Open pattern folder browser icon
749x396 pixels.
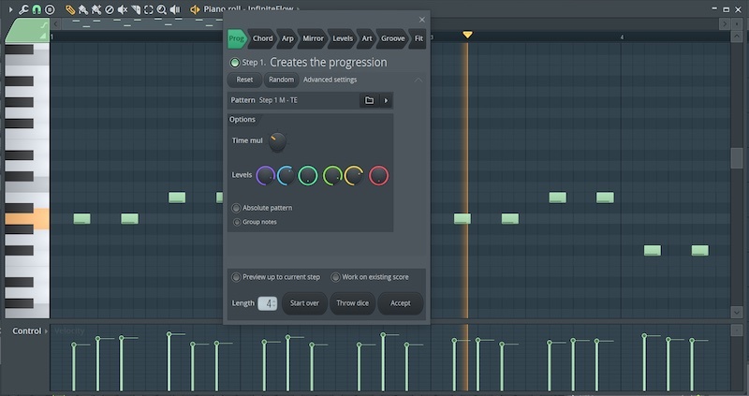pyautogui.click(x=369, y=100)
